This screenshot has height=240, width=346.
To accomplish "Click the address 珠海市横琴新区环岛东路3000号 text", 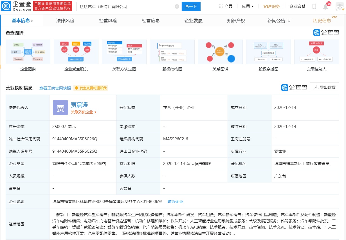I will [x=107, y=202].
